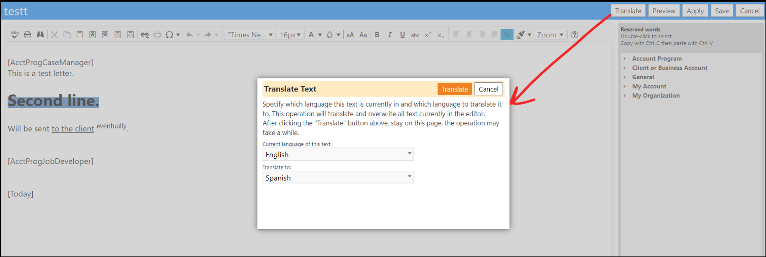Click the plain paste clipboard icon

pyautogui.click(x=80, y=35)
